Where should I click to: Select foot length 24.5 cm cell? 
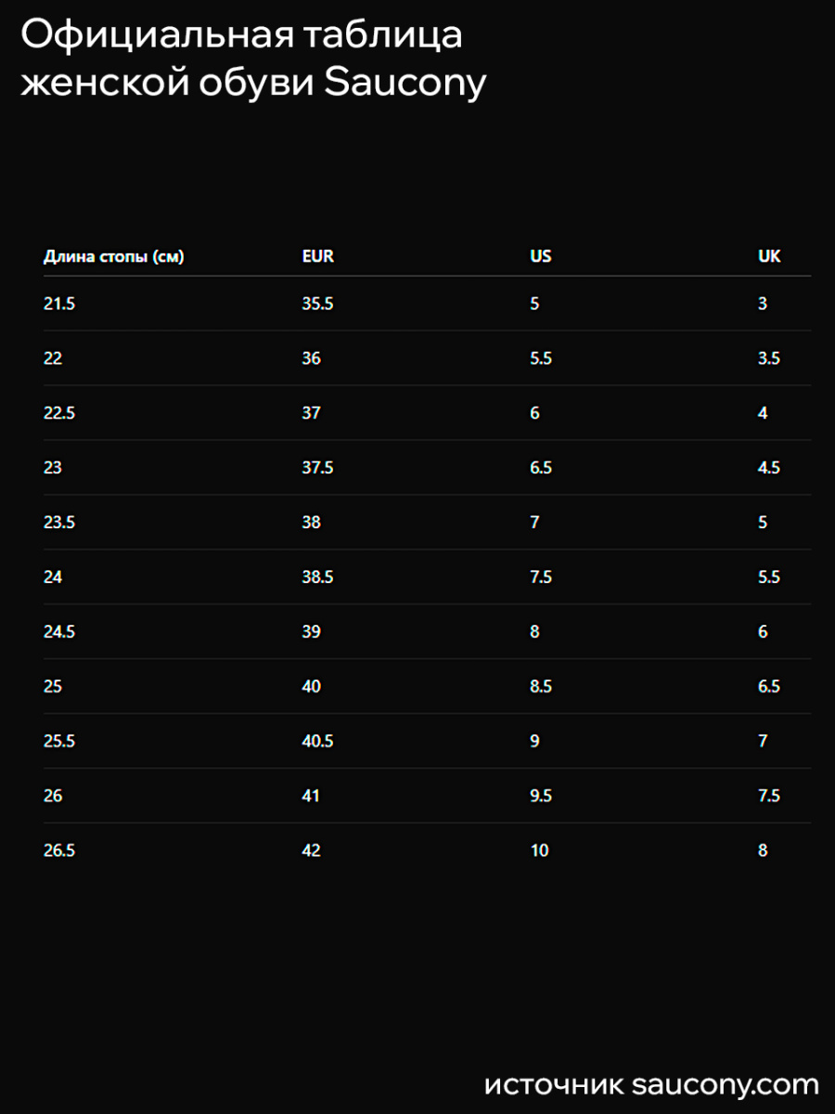pos(58,632)
